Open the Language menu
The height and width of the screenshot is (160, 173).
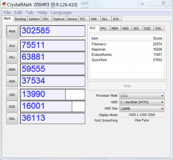coord(61,12)
